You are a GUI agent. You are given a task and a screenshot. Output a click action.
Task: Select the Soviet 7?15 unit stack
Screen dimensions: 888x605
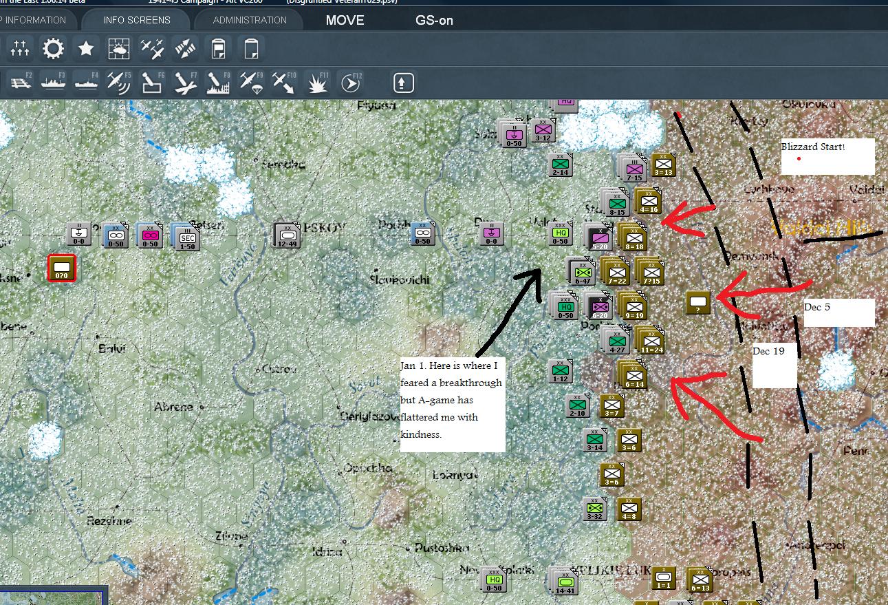tap(651, 272)
